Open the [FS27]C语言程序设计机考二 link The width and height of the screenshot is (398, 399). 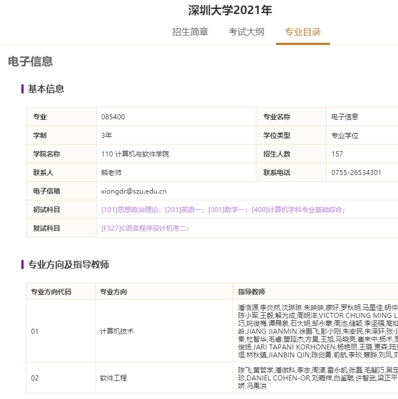[145, 228]
